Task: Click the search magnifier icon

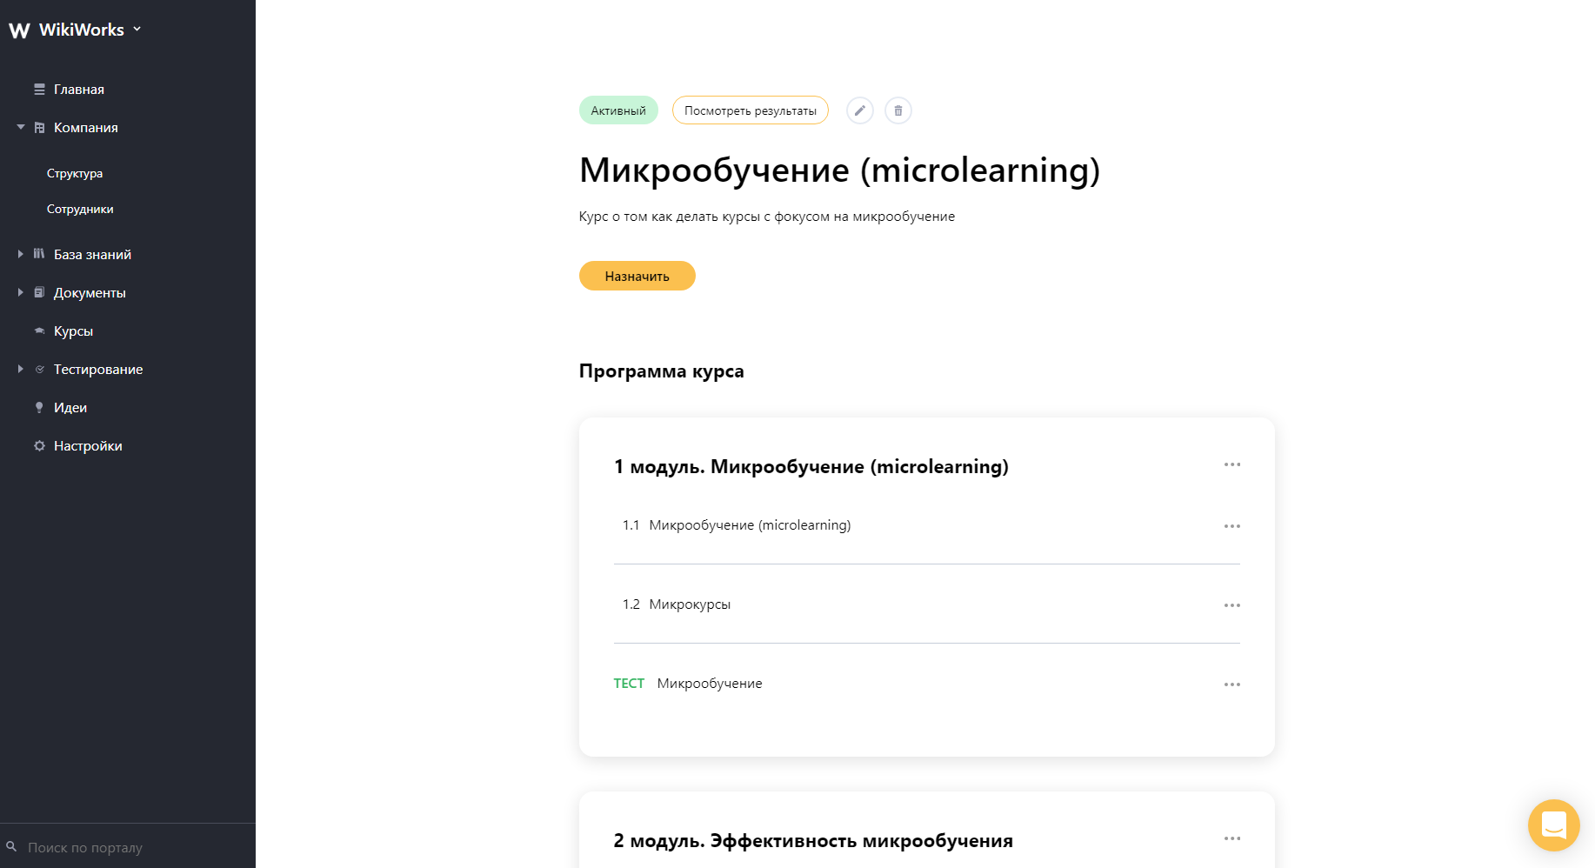Action: [x=11, y=846]
